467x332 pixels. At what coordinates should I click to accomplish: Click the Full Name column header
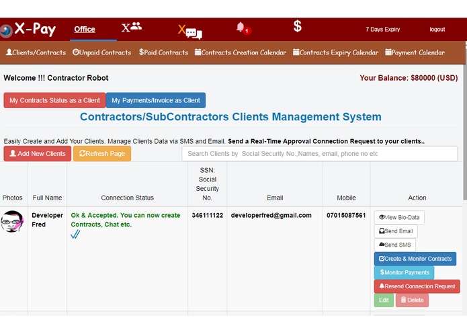point(47,198)
